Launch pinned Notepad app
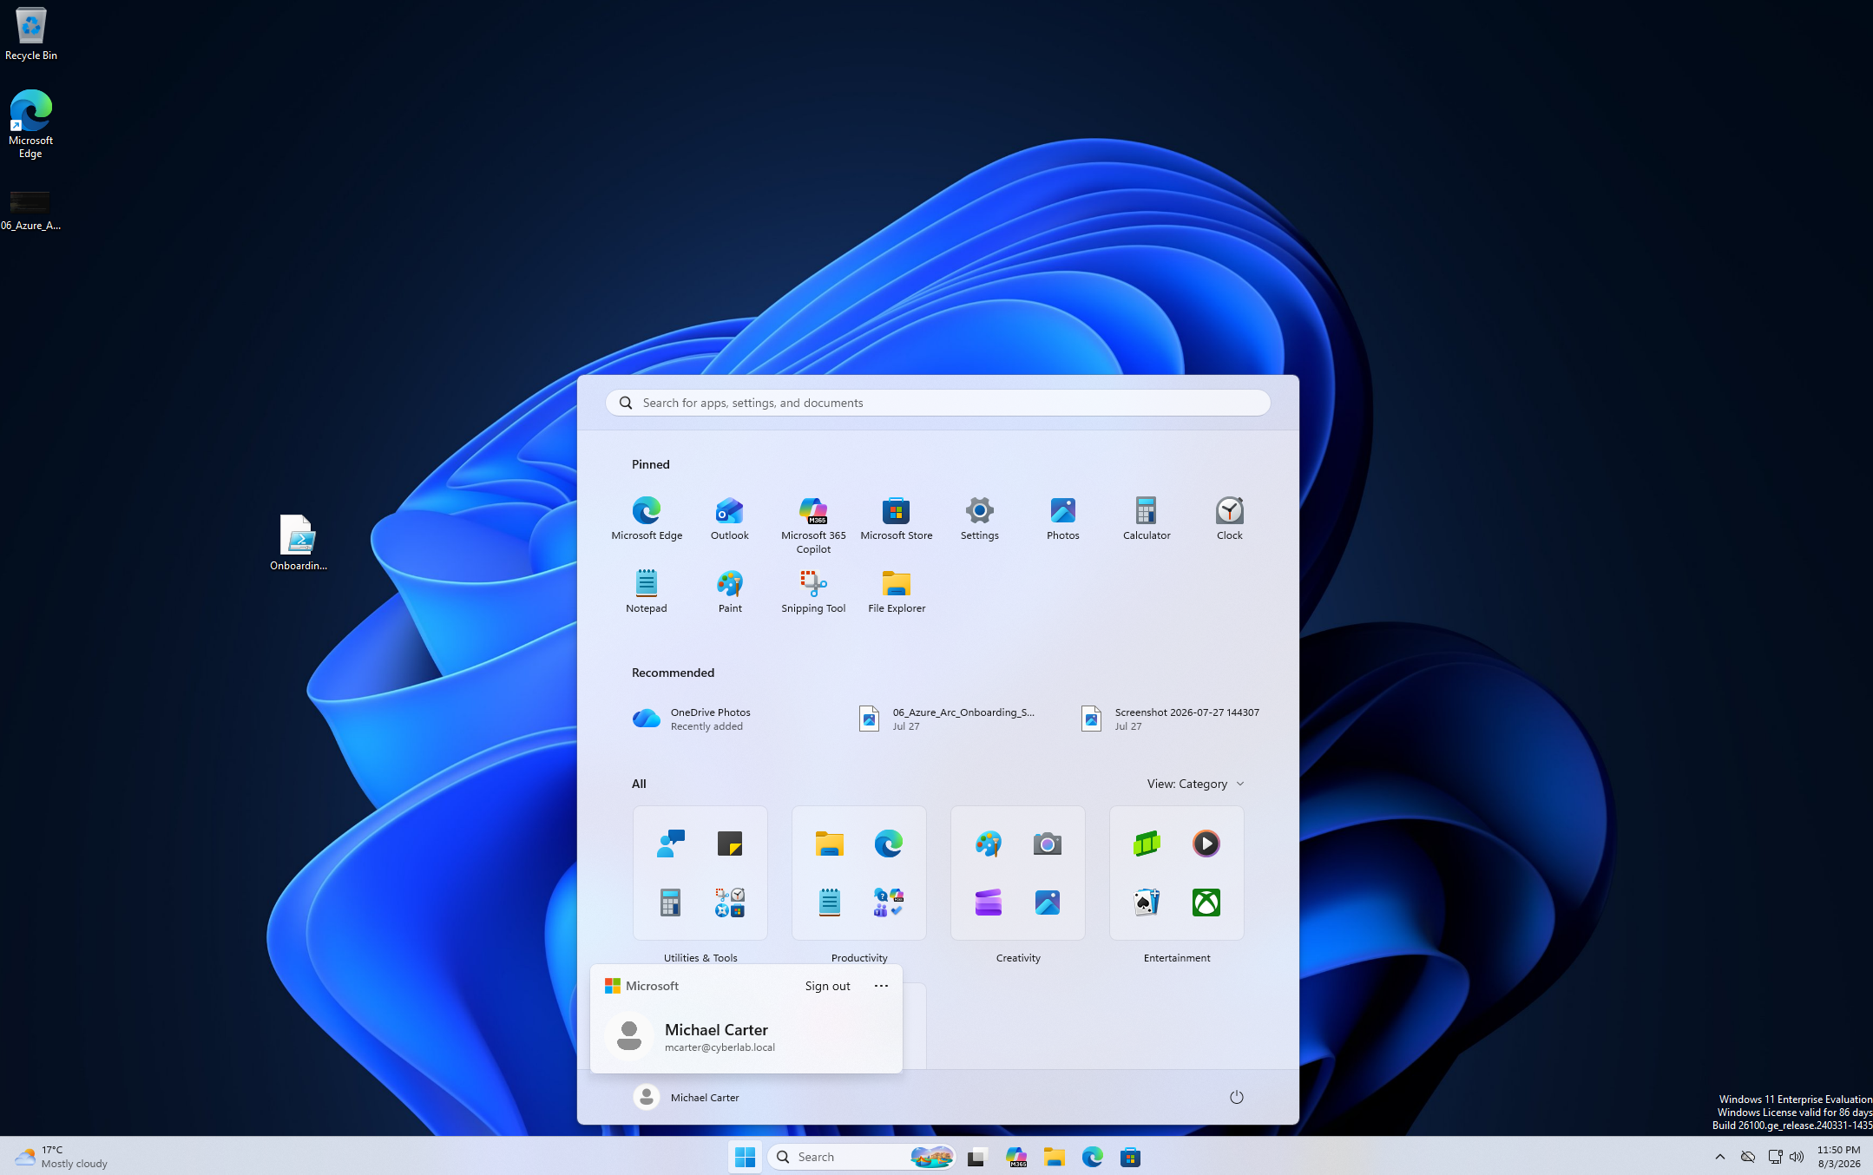This screenshot has height=1175, width=1873. tap(647, 592)
